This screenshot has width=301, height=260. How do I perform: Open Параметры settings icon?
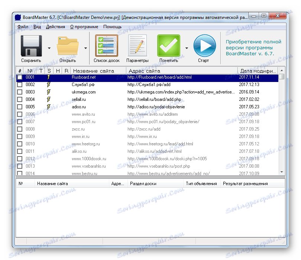pyautogui.click(x=137, y=46)
